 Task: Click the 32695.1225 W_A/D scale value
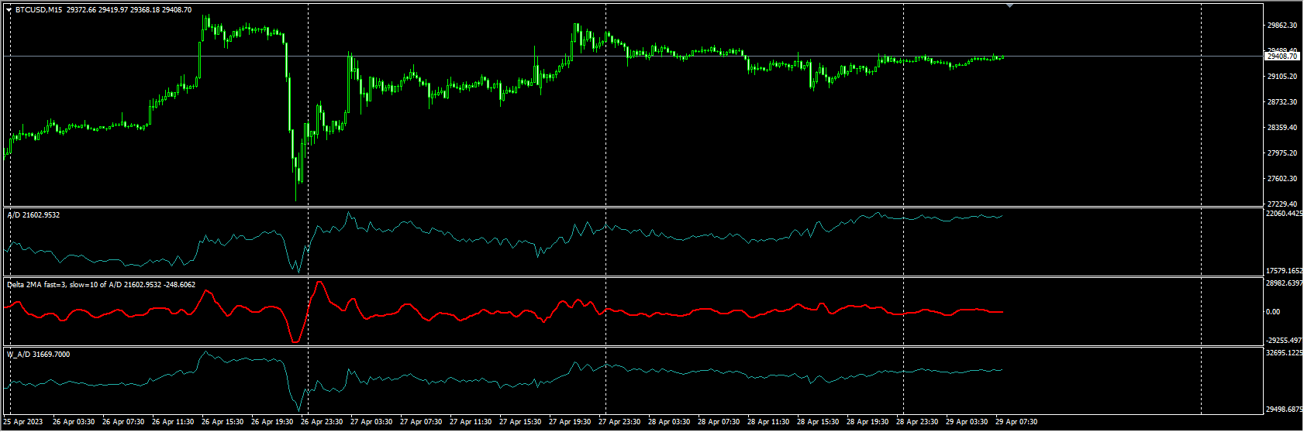coord(1284,353)
